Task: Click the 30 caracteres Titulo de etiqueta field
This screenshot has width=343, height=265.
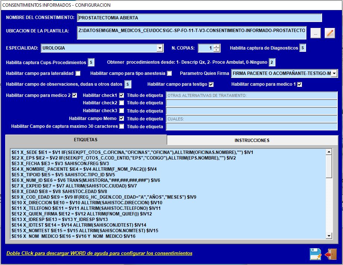Action: pyautogui.click(x=252, y=126)
